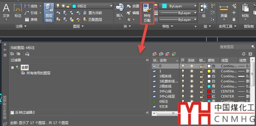Click new layer frozen in viewports icon
The height and width of the screenshot is (126, 256).
click(161, 54)
